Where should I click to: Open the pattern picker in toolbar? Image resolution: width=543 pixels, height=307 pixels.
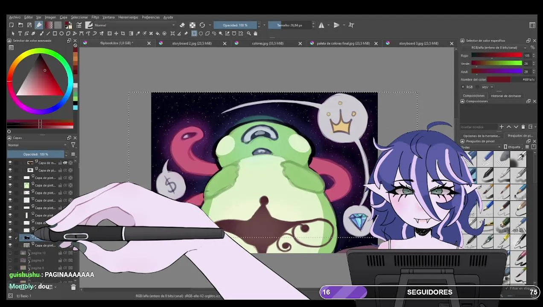tap(58, 25)
